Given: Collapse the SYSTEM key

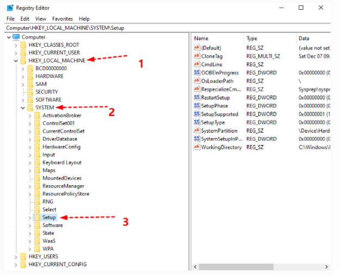Looking at the screenshot, I should pos(23,108).
